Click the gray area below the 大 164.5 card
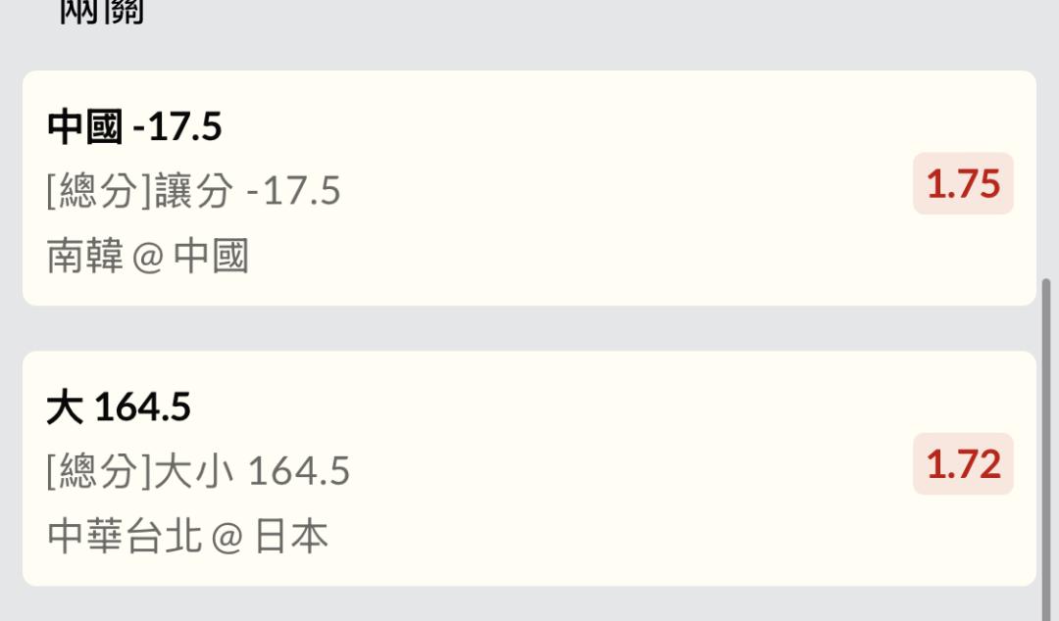Image resolution: width=1059 pixels, height=621 pixels. (x=529, y=604)
